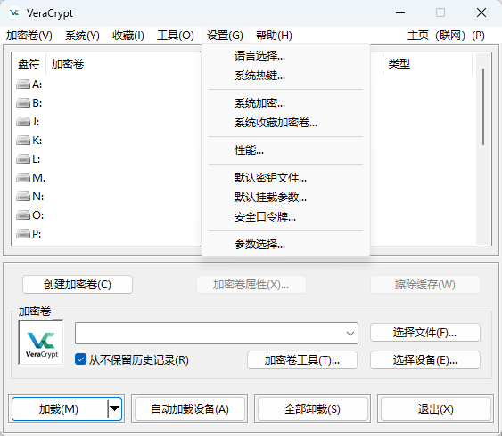
Task: Click the 选择设备(E)... button
Action: (x=425, y=360)
